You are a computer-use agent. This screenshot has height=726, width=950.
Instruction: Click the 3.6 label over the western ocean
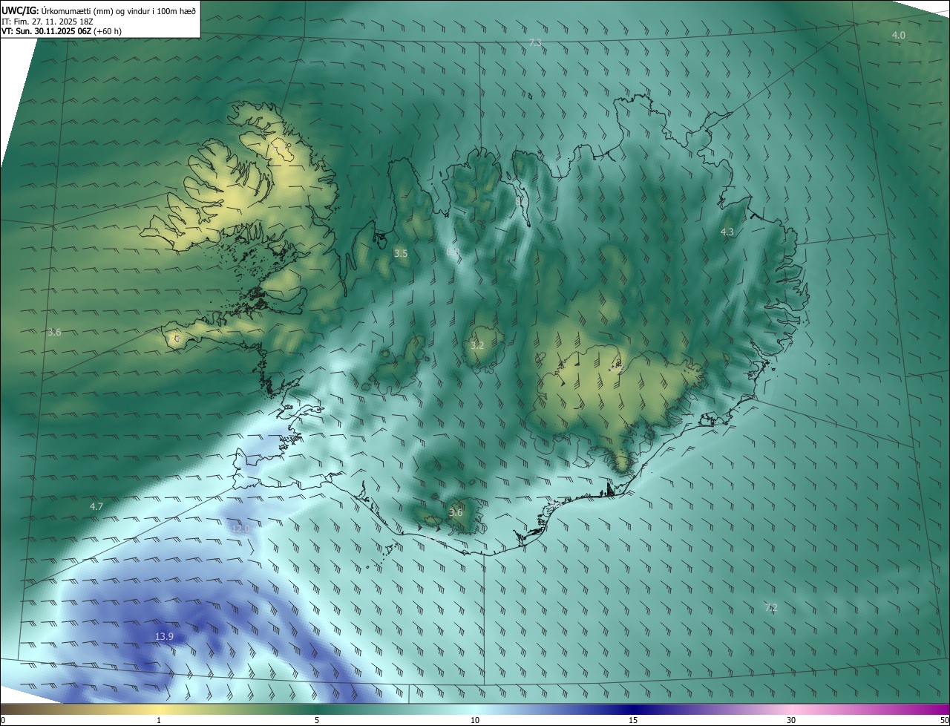pyautogui.click(x=54, y=333)
